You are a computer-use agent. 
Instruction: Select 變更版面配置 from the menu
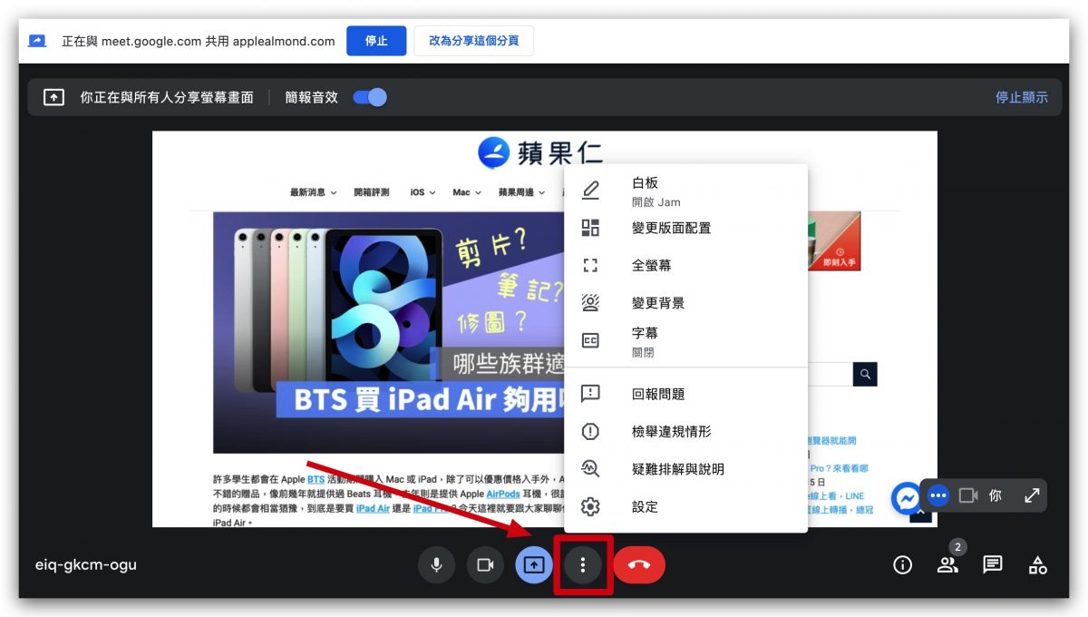pos(685,229)
